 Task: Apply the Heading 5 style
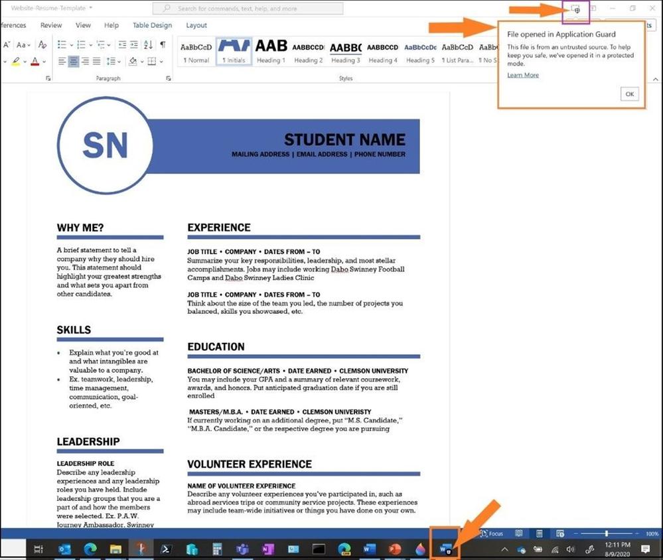[x=420, y=52]
